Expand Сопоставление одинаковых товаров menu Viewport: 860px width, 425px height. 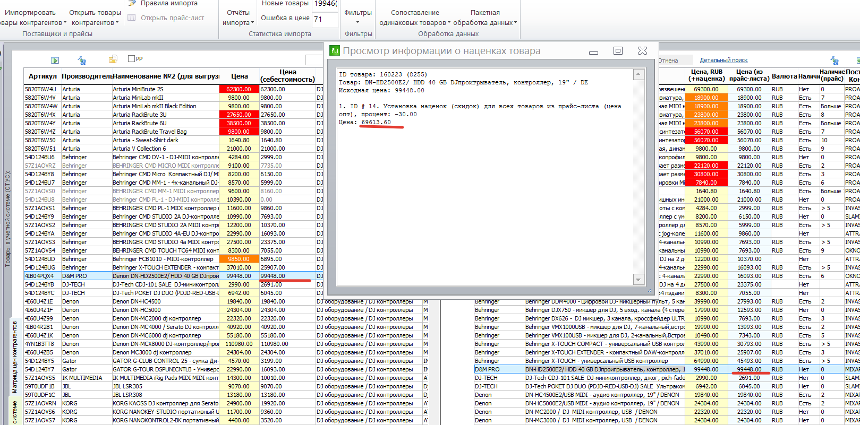click(415, 18)
